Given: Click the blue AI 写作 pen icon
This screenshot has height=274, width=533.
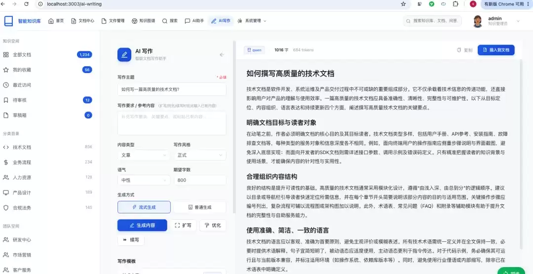Looking at the screenshot, I should pos(124,54).
